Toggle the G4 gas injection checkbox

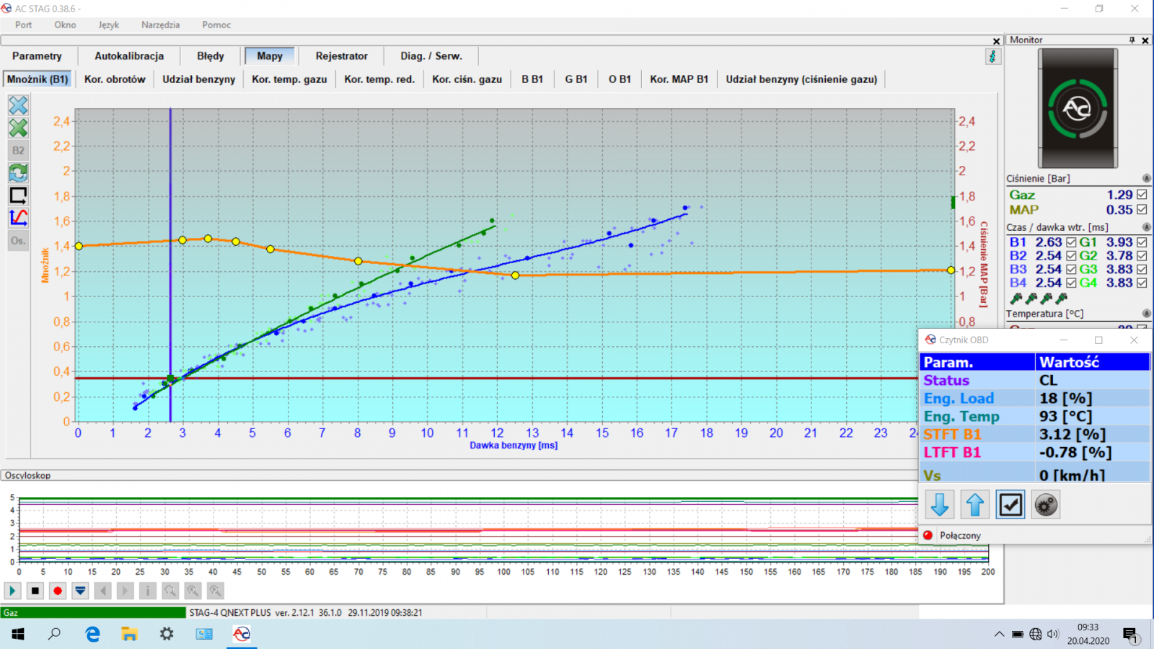pos(1142,283)
